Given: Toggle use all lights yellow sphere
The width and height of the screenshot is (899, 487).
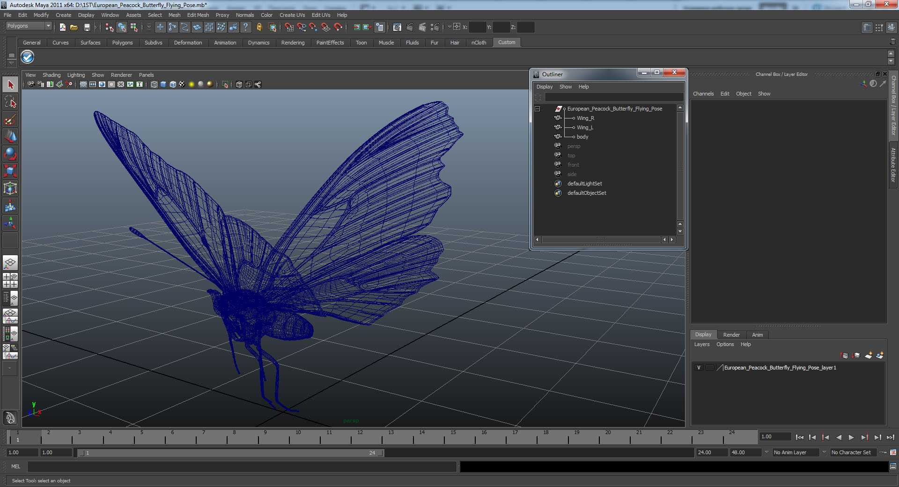Looking at the screenshot, I should pyautogui.click(x=192, y=84).
